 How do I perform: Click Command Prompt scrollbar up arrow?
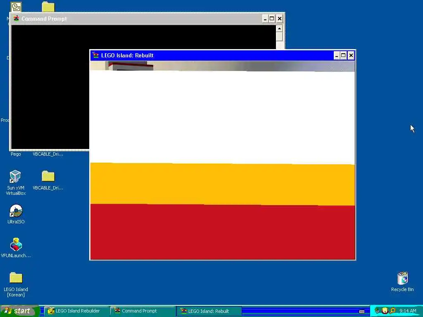[280, 28]
